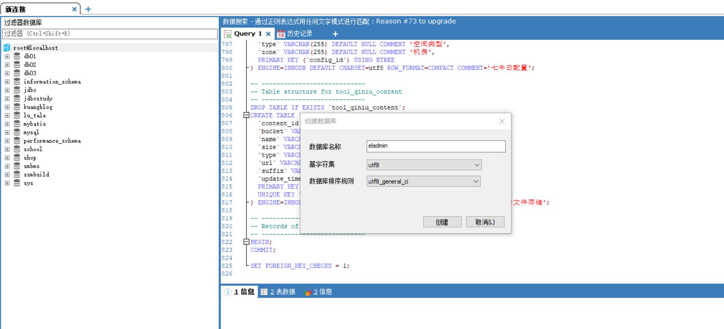The width and height of the screenshot is (724, 329).
Task: Click the db03 database icon
Action: click(x=17, y=73)
